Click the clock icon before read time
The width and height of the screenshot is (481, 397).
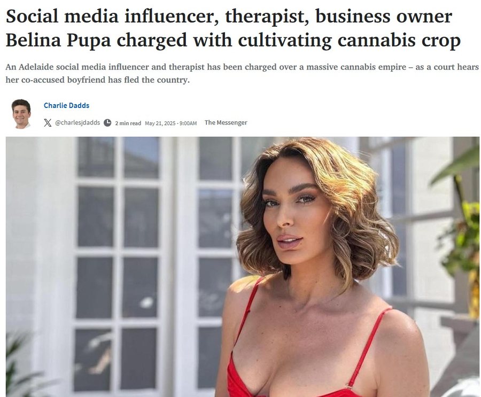pos(107,123)
